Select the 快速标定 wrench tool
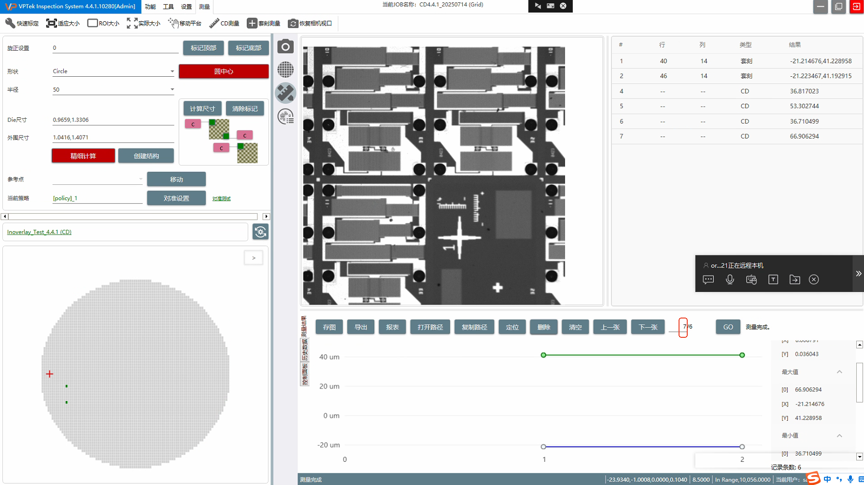Image resolution: width=864 pixels, height=485 pixels. (22, 23)
